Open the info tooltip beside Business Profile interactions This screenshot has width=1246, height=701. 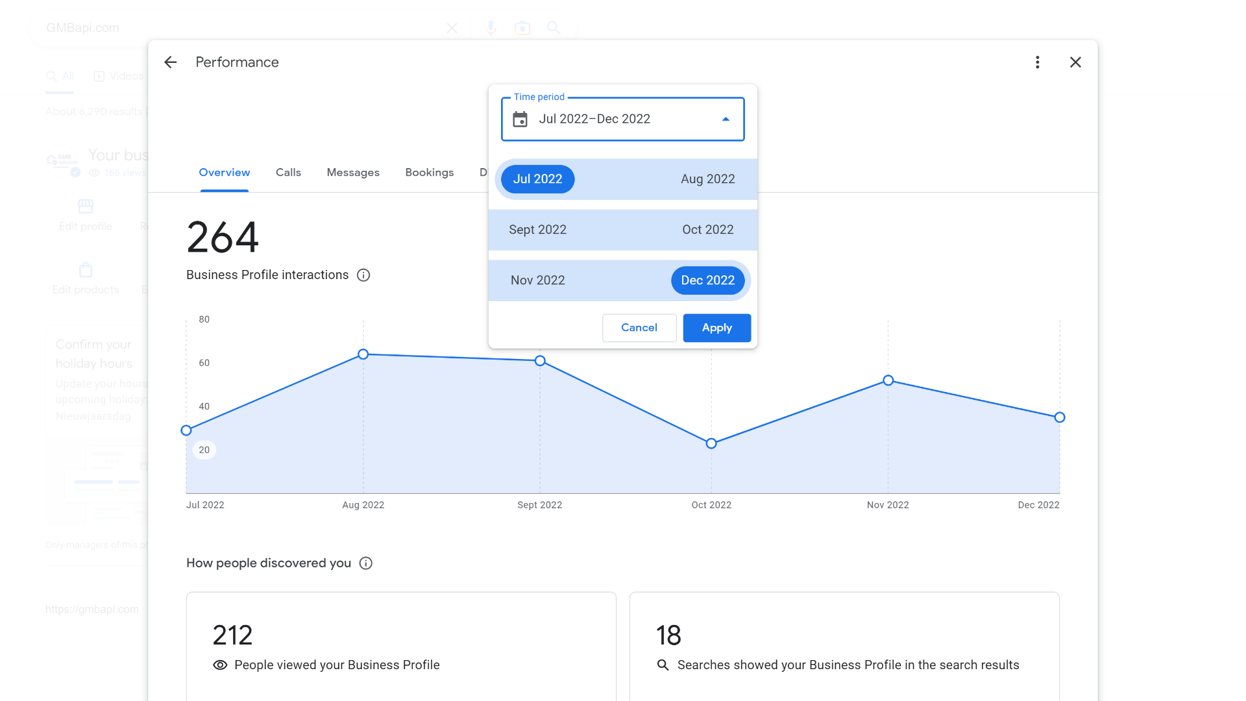(x=363, y=275)
